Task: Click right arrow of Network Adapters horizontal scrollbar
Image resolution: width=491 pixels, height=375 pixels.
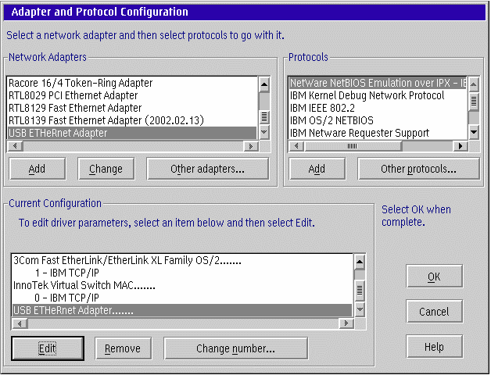Action: click(x=251, y=146)
